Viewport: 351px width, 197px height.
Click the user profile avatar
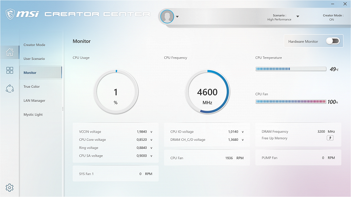click(x=167, y=16)
